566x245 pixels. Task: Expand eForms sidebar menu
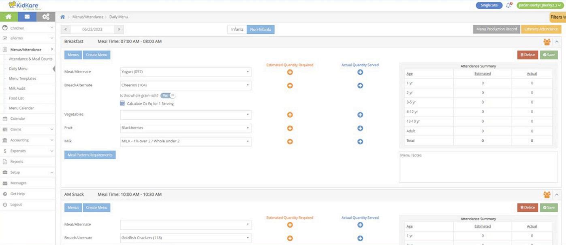pyautogui.click(x=28, y=38)
